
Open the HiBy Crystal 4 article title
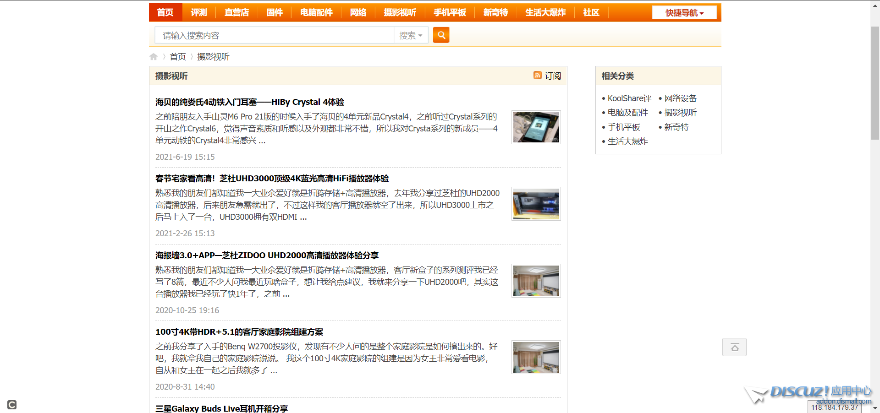(249, 102)
